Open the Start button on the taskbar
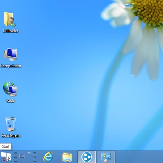The width and height of the screenshot is (163, 163). 6,156
